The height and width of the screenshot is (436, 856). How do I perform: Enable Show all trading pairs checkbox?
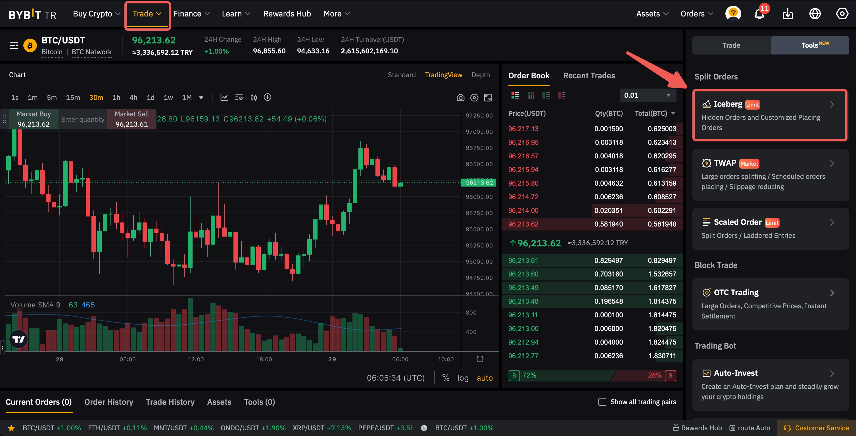(602, 402)
